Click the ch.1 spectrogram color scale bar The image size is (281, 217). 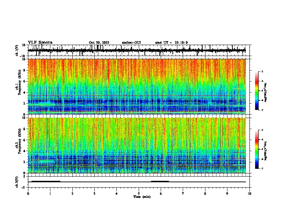pyautogui.click(x=257, y=91)
